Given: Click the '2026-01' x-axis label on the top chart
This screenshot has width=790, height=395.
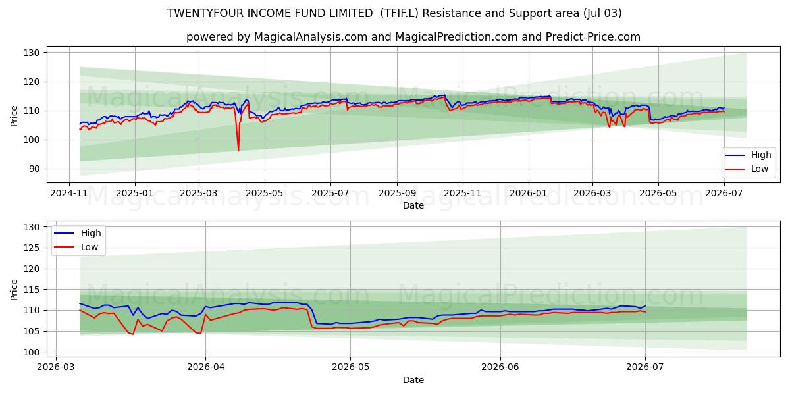Looking at the screenshot, I should coord(529,194).
